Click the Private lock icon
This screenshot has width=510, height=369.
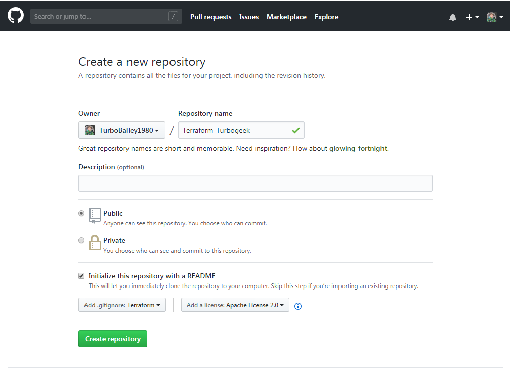pyautogui.click(x=94, y=242)
